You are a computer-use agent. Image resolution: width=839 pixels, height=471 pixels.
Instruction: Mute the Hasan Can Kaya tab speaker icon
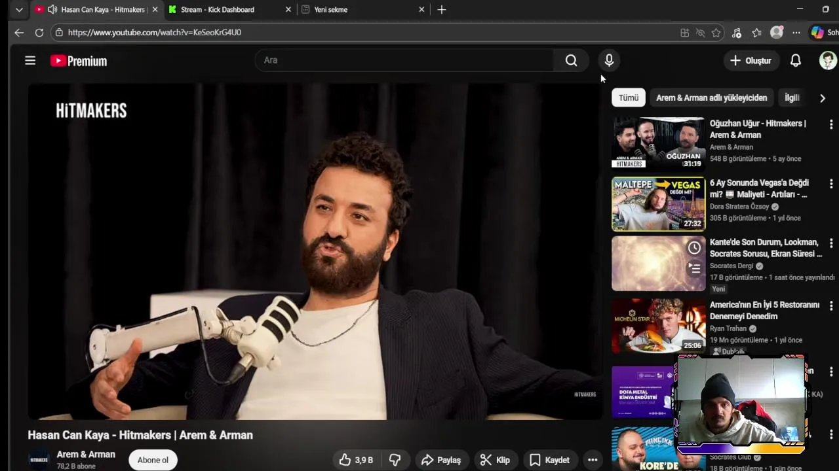(52, 10)
